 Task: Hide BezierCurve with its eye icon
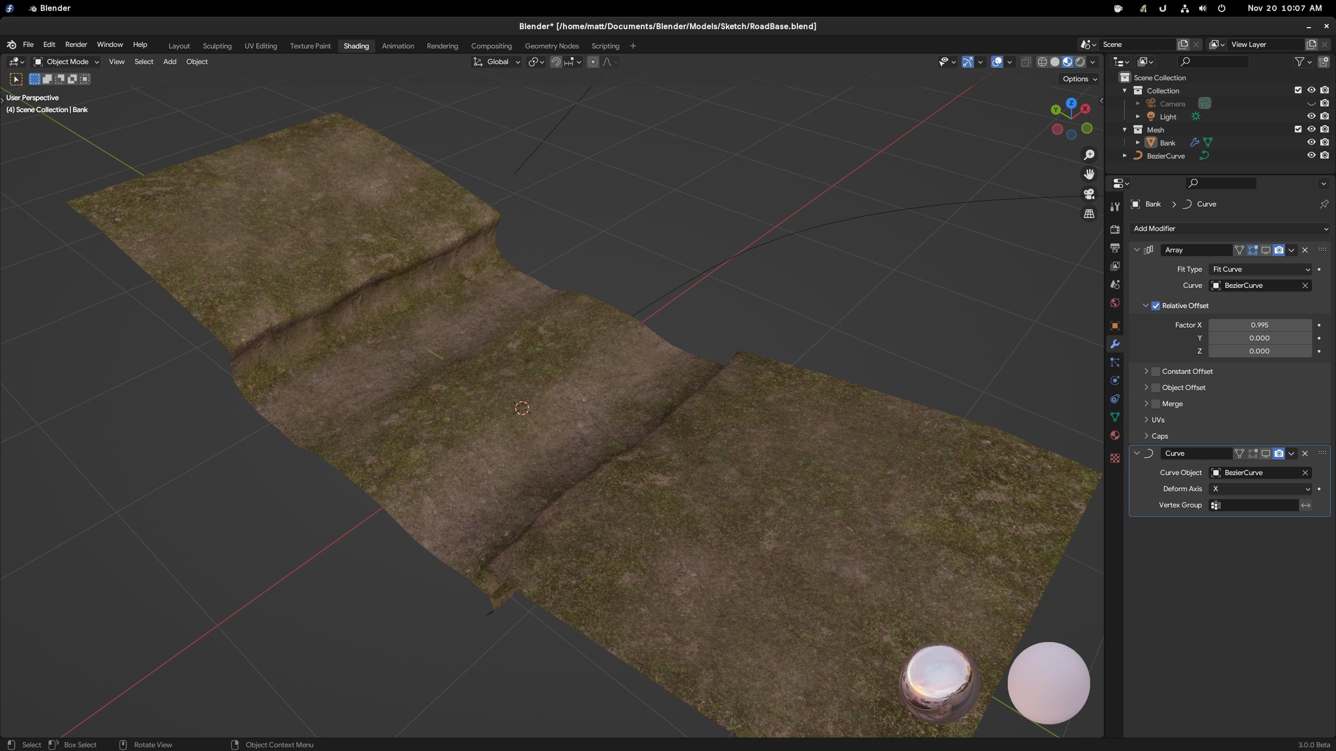(x=1311, y=155)
